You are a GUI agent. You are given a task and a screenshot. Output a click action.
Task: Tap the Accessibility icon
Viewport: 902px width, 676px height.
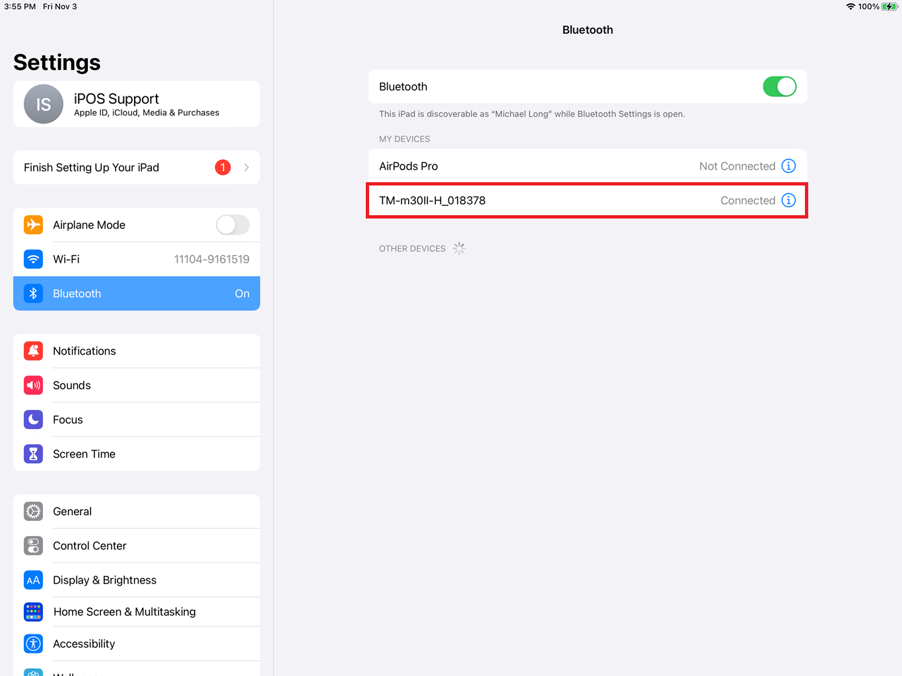(x=33, y=643)
